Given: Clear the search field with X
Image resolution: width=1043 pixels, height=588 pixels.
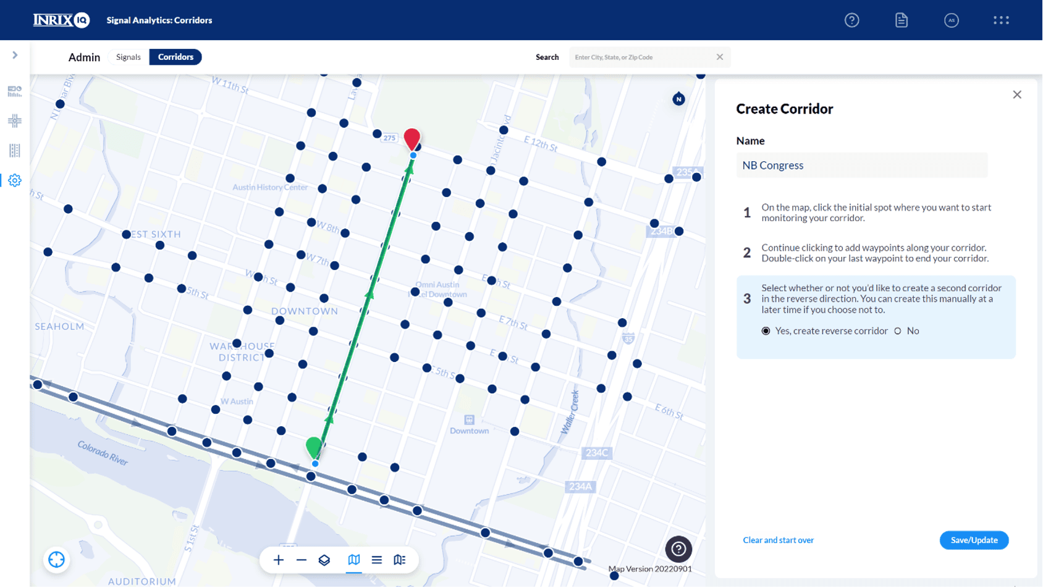Looking at the screenshot, I should [x=720, y=57].
